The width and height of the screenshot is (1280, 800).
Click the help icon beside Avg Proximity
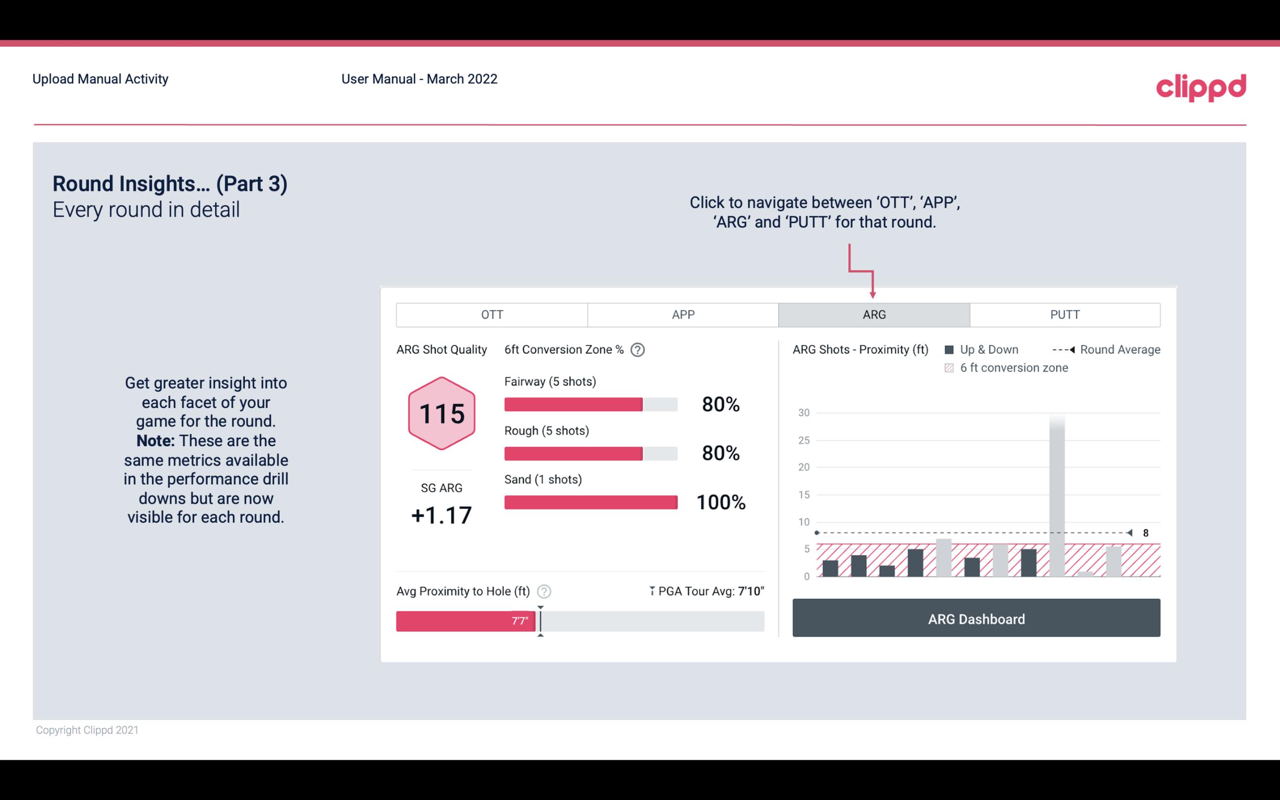click(546, 591)
